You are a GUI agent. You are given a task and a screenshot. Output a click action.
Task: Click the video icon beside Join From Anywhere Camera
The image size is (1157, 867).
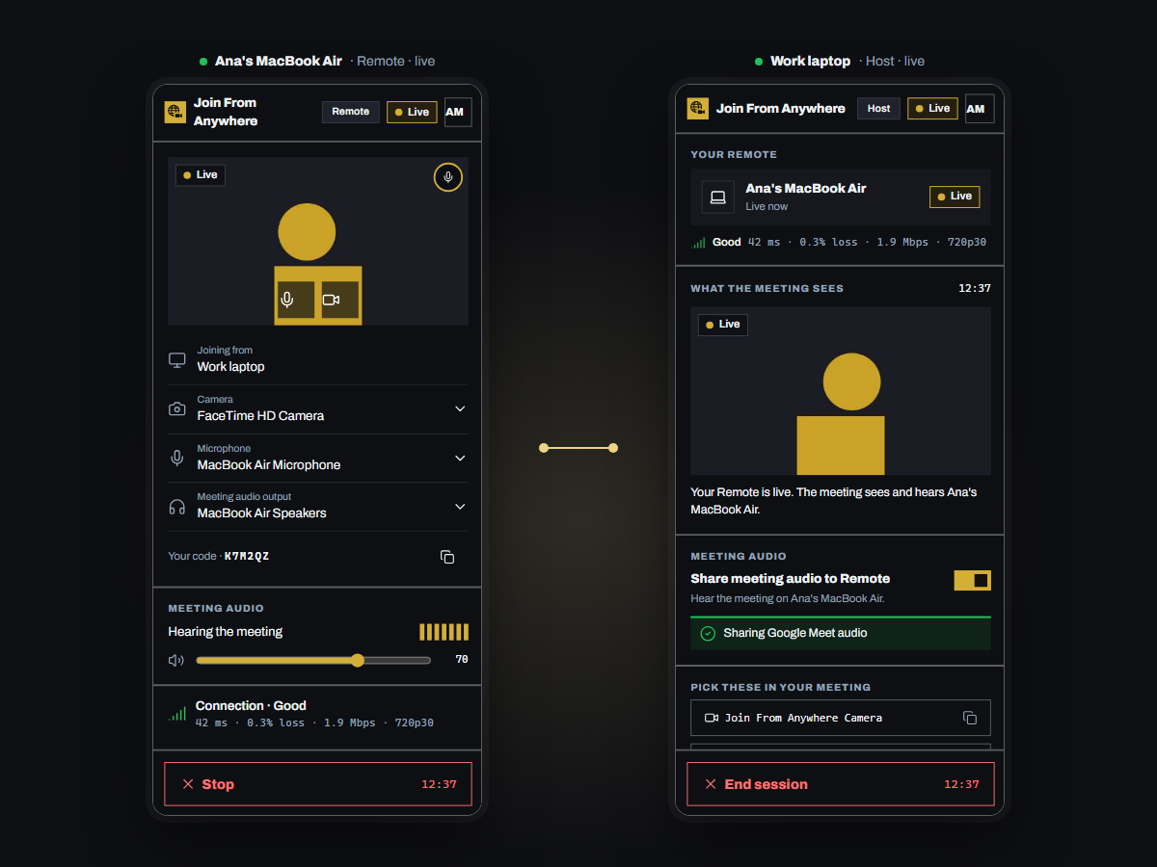pyautogui.click(x=713, y=718)
